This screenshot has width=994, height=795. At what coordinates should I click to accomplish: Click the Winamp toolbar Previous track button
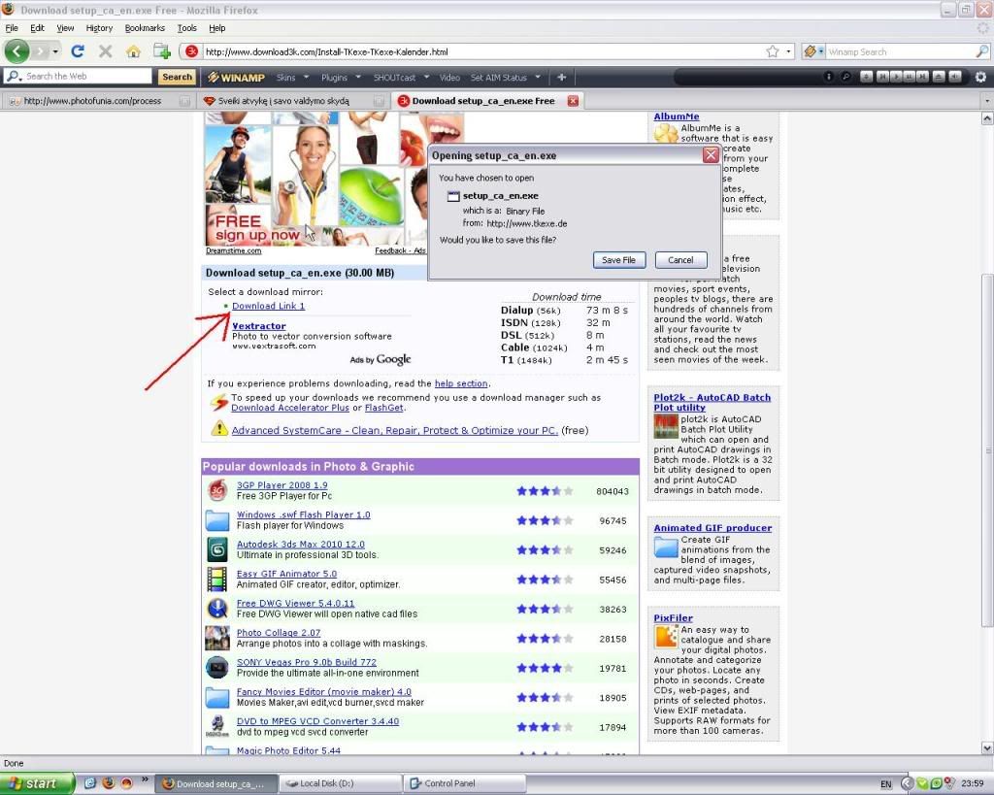pos(882,77)
